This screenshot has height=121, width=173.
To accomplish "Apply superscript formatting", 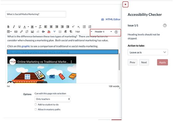I will click(73, 27).
